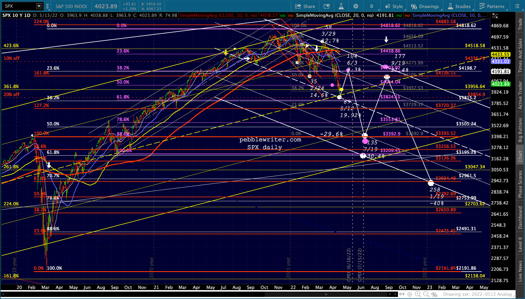Click the percent icon in bottom bar
The height and width of the screenshot is (299, 525).
coord(434,294)
